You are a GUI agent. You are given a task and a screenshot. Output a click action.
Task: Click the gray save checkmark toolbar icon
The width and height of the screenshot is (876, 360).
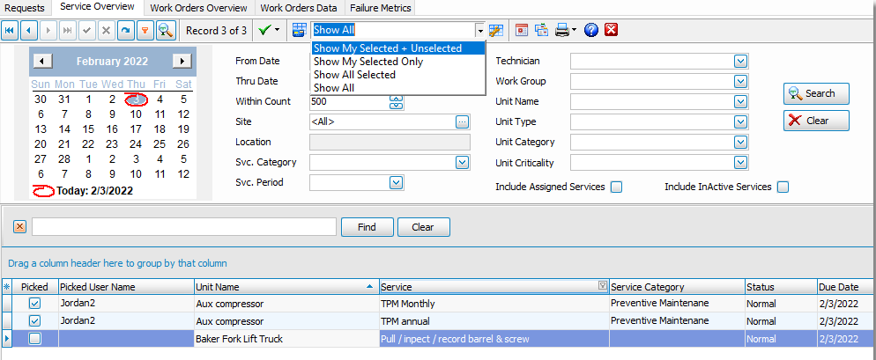coord(86,30)
